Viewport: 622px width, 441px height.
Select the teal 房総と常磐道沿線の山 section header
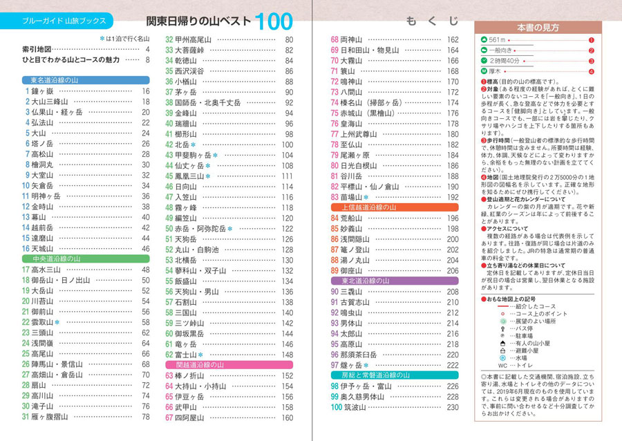pyautogui.click(x=395, y=375)
